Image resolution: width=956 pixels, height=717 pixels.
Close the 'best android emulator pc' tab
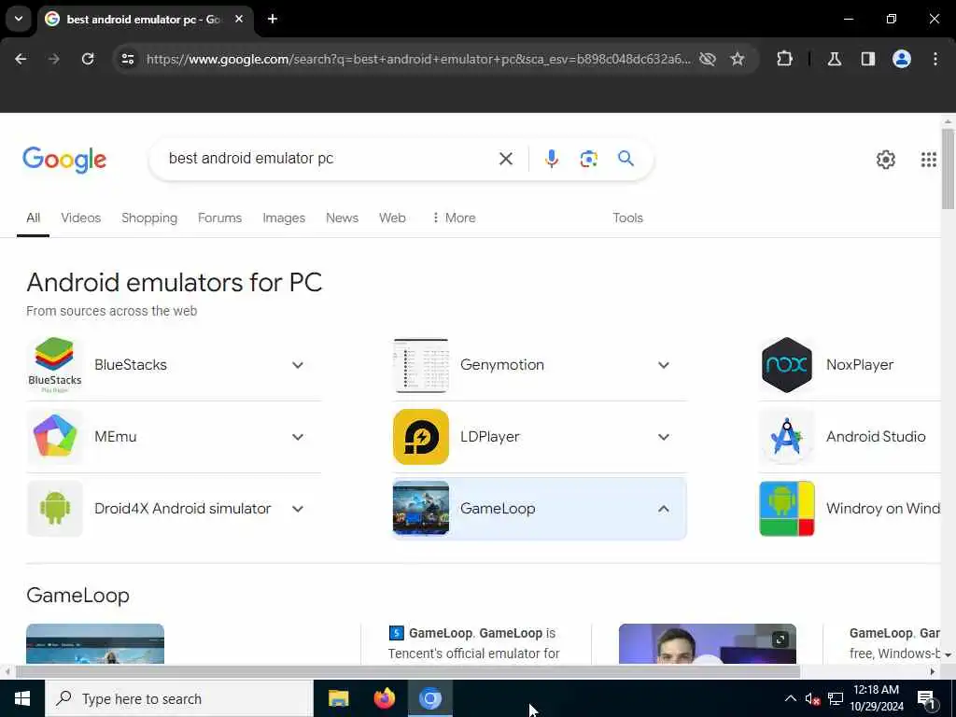pyautogui.click(x=239, y=19)
